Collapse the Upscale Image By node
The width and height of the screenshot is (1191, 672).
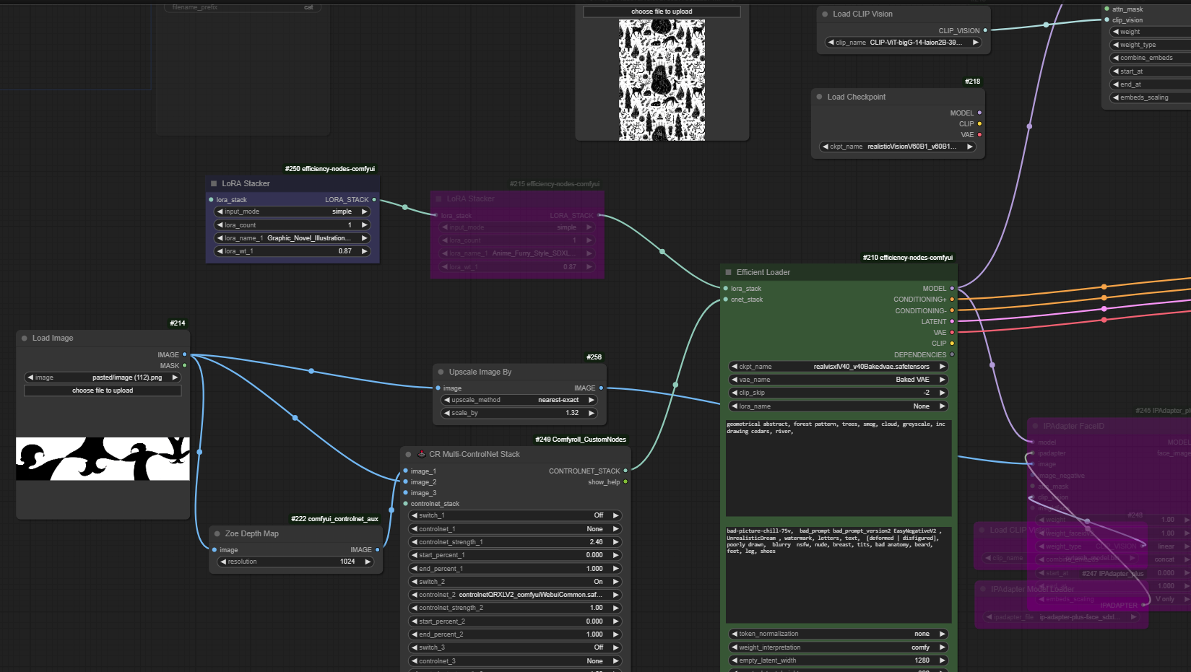(x=441, y=372)
